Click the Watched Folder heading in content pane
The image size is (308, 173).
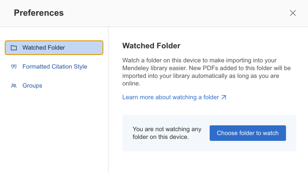click(x=151, y=46)
